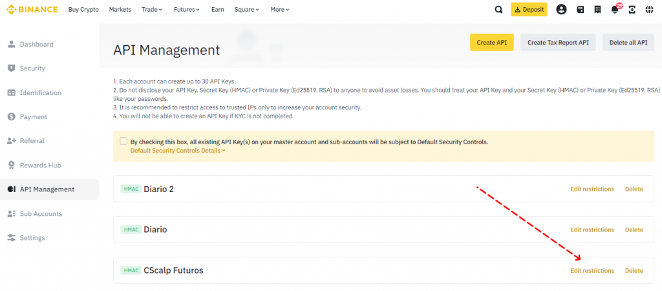662x291 pixels.
Task: Click the API Management plug icon
Action: click(x=12, y=189)
